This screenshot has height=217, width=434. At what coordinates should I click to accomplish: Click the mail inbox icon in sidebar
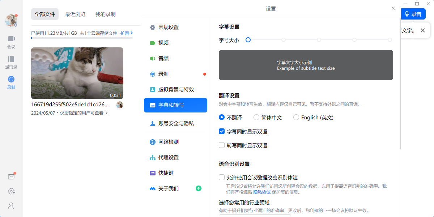(11, 177)
